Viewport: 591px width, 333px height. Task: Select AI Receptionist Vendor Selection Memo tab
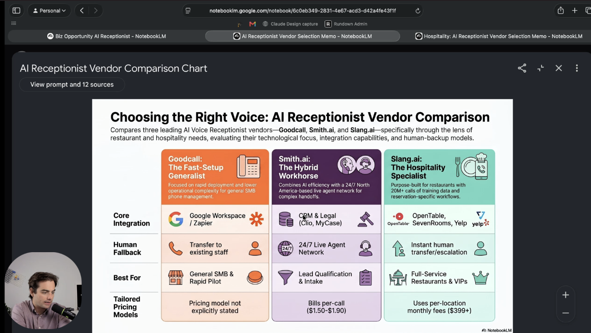303,36
